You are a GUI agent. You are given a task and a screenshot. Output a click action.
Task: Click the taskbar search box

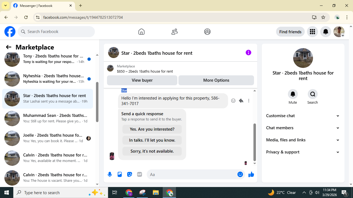tap(61, 193)
